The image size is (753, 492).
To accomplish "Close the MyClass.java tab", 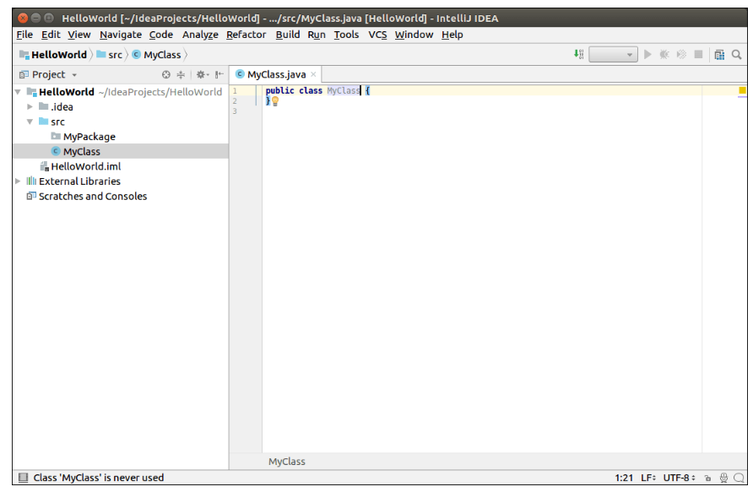I will pyautogui.click(x=313, y=74).
